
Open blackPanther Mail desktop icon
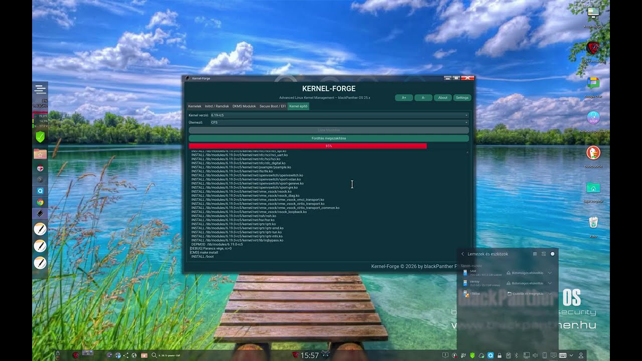pyautogui.click(x=593, y=49)
